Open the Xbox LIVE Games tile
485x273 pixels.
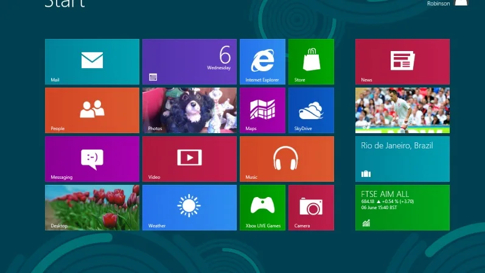[x=263, y=207]
